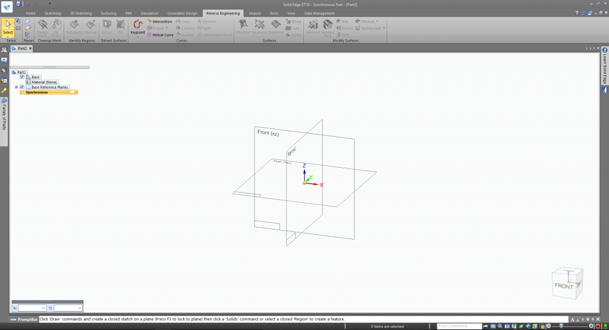Click the Save icon in title bar
609x330 pixels.
tap(18, 4)
